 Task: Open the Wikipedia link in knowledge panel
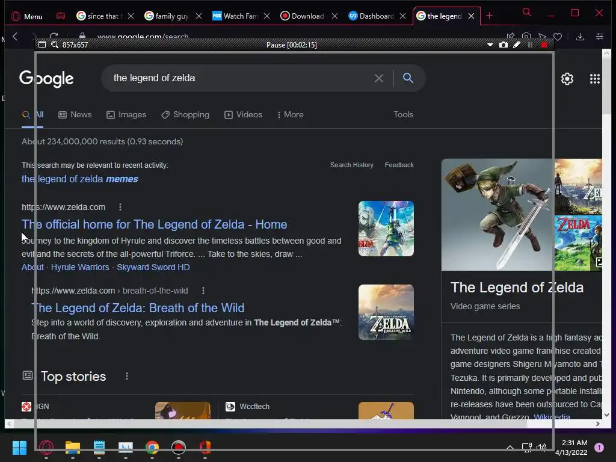tap(552, 417)
